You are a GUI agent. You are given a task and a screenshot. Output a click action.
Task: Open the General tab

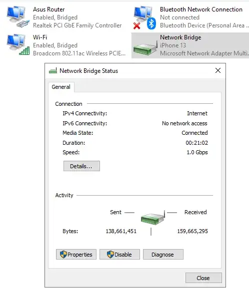coord(61,87)
